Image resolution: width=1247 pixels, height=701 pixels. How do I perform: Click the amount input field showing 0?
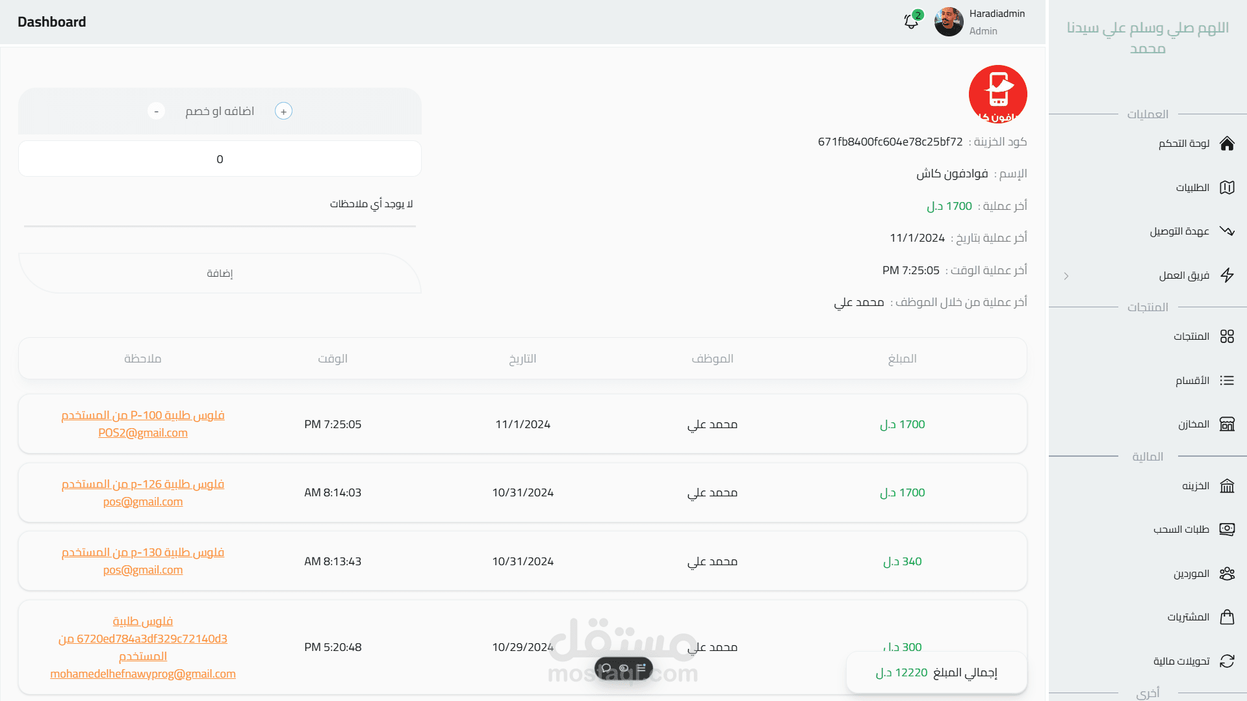click(x=220, y=159)
